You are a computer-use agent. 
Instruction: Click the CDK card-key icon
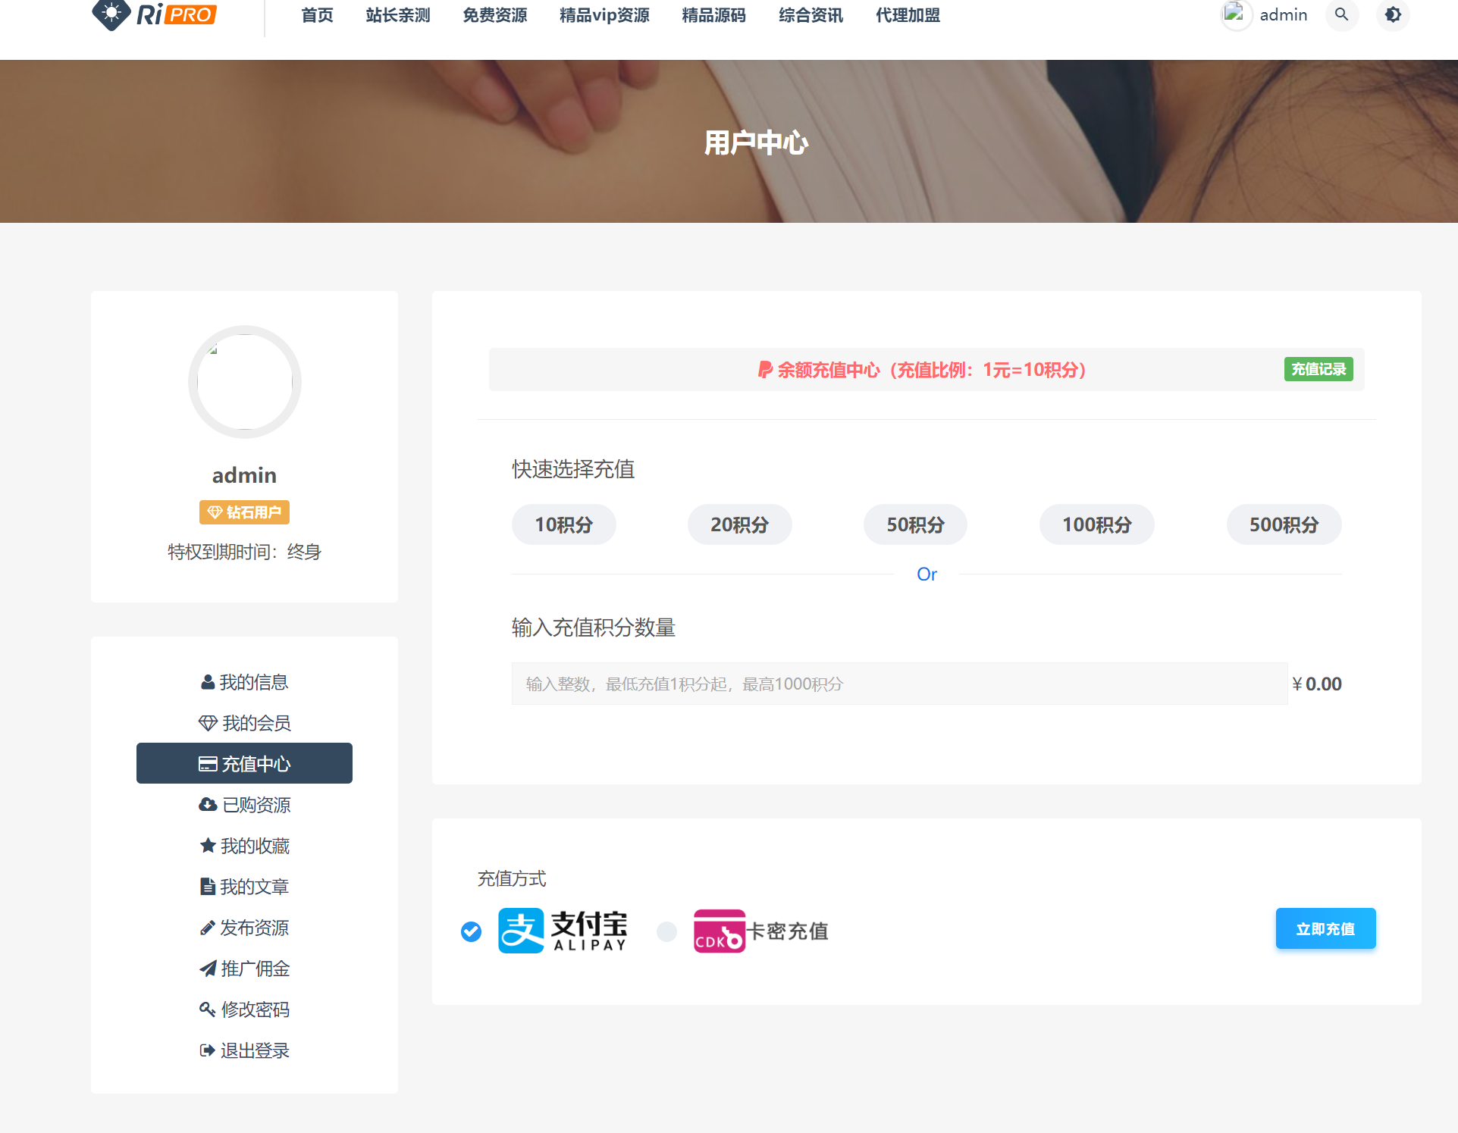[719, 931]
